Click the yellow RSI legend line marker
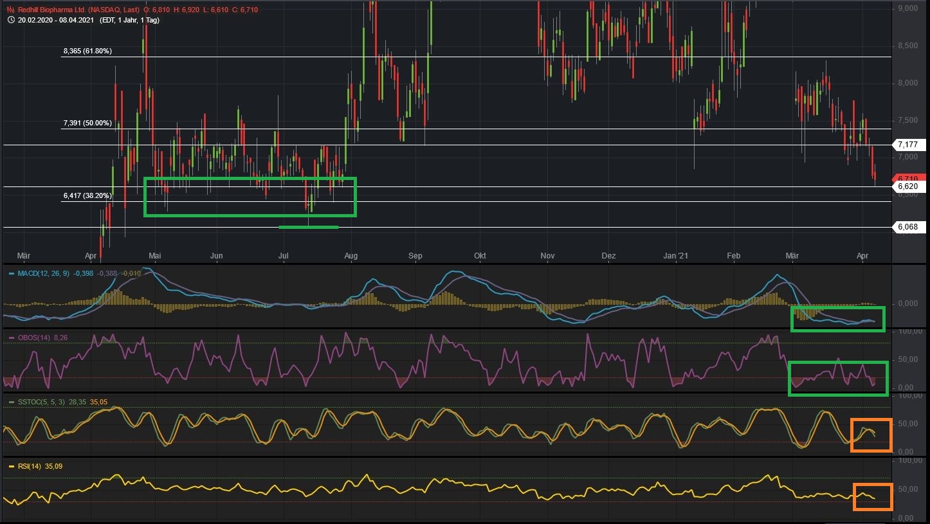930x524 pixels. (x=11, y=467)
